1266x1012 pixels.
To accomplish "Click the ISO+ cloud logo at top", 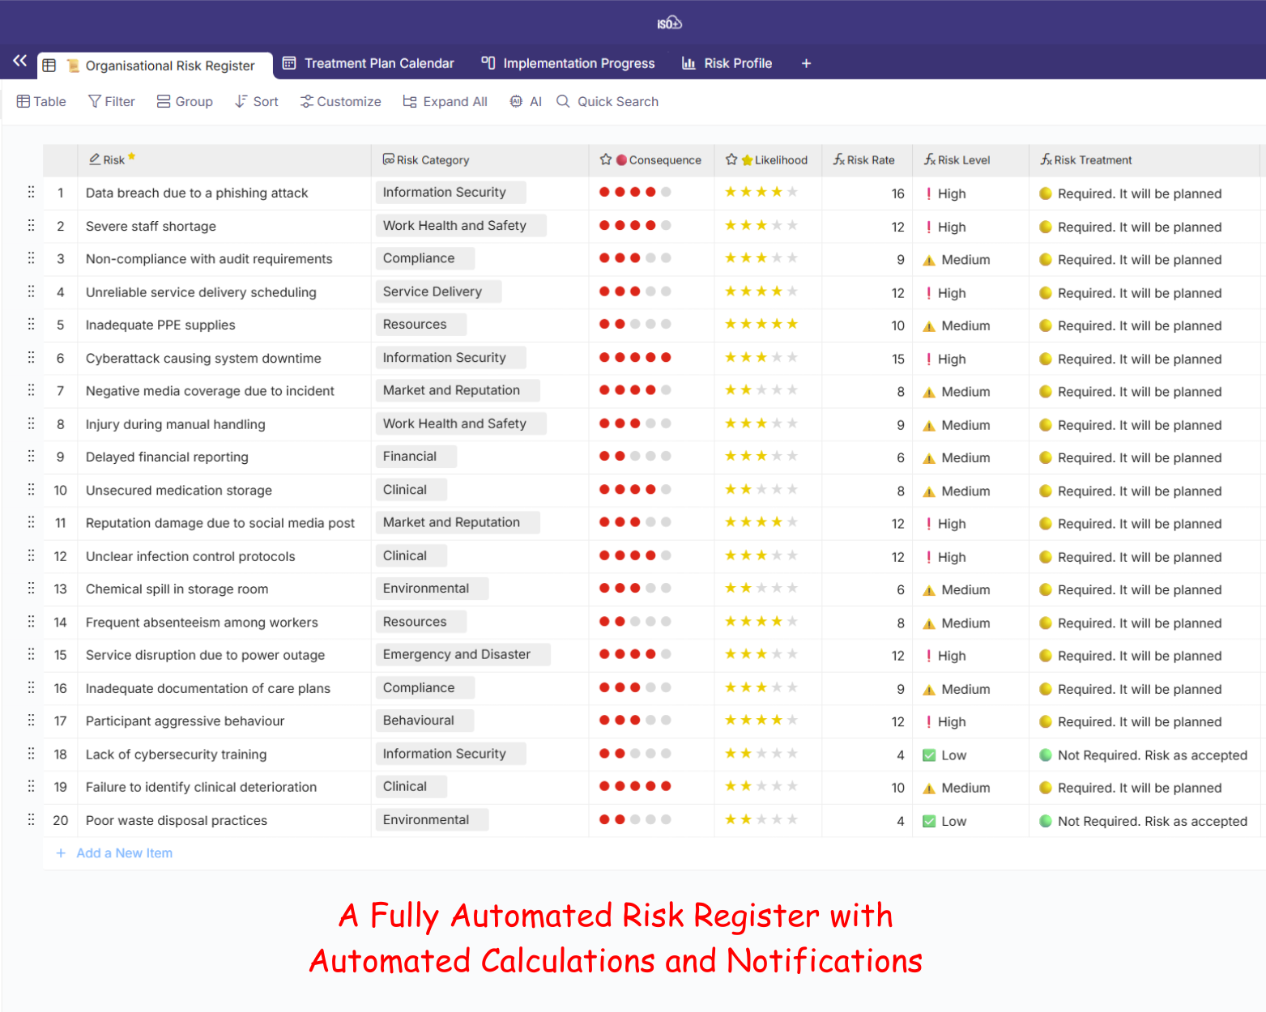I will pos(669,23).
